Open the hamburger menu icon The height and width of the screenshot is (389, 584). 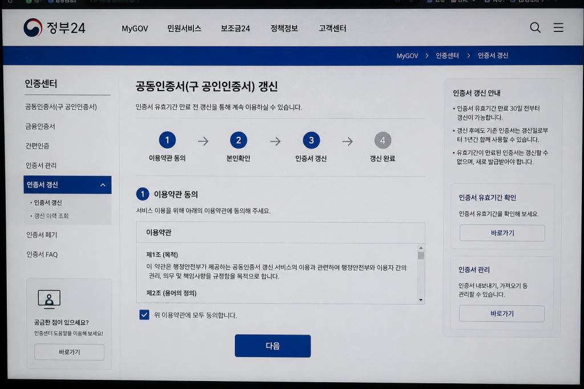click(558, 27)
